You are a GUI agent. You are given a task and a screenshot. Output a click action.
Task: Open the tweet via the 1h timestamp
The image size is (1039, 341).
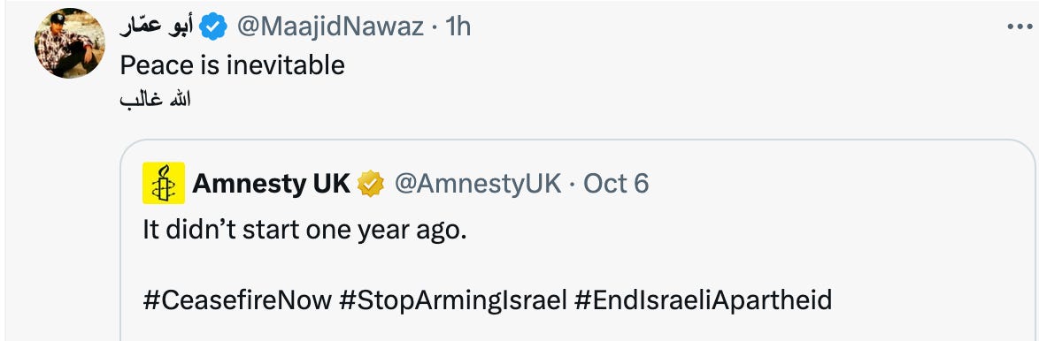pos(458,27)
